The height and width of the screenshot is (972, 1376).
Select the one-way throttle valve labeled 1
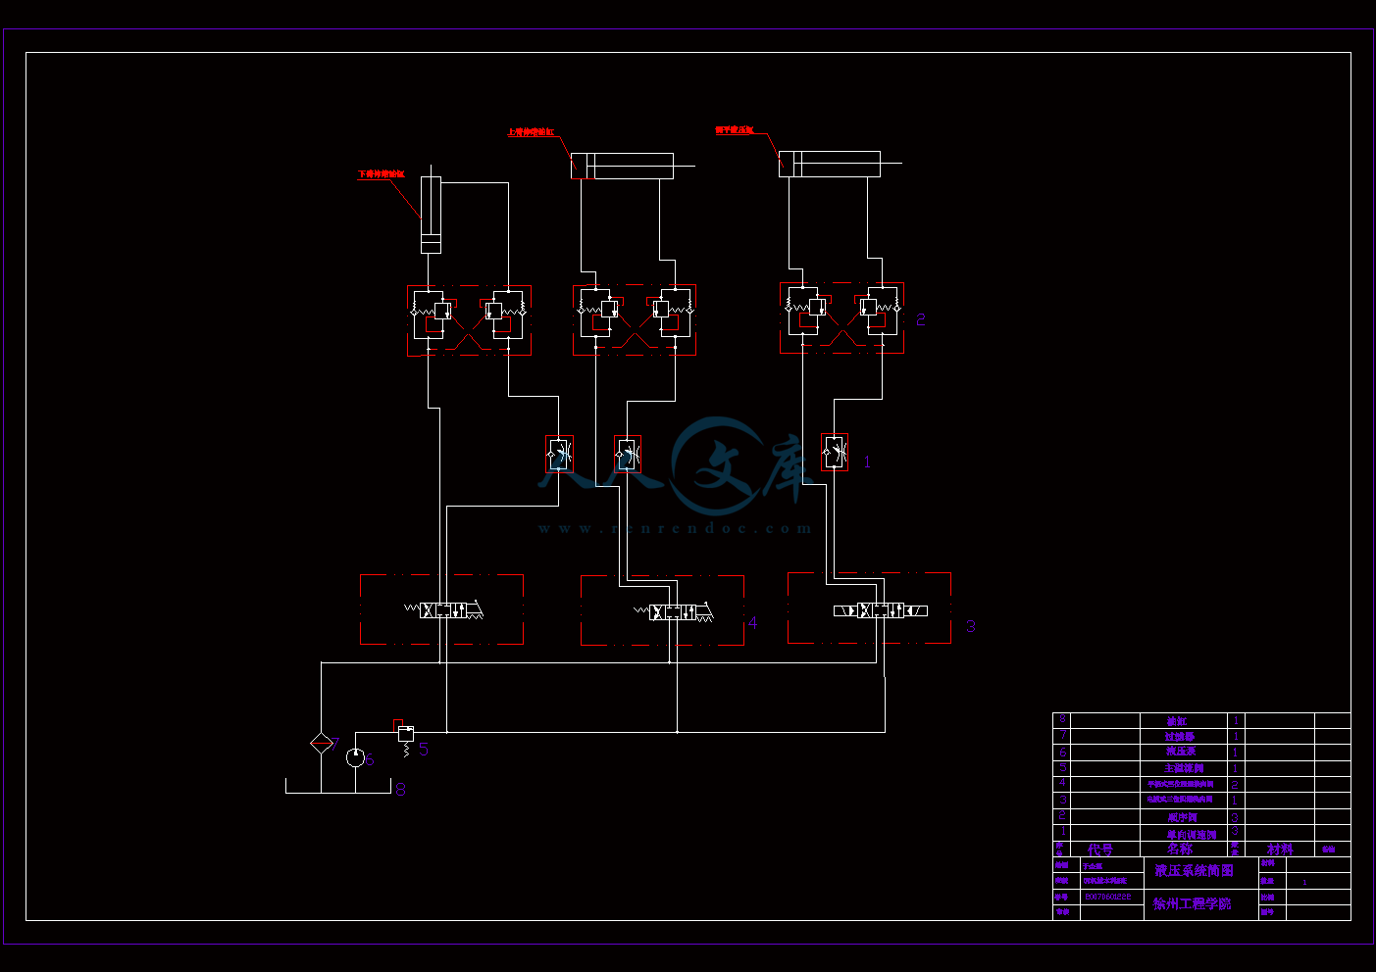(835, 453)
